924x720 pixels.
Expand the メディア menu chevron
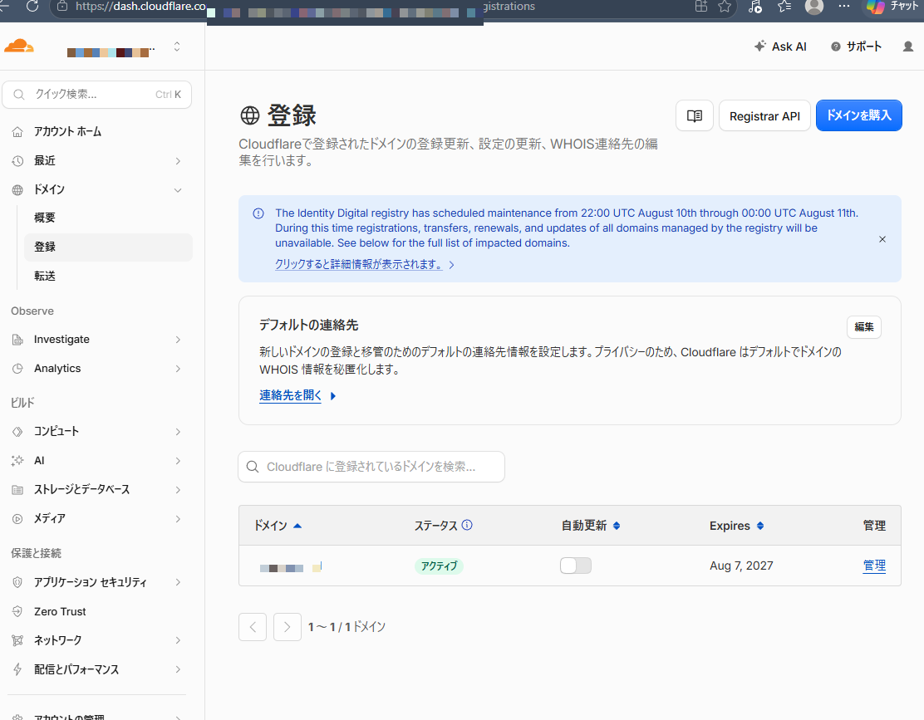[x=177, y=519]
